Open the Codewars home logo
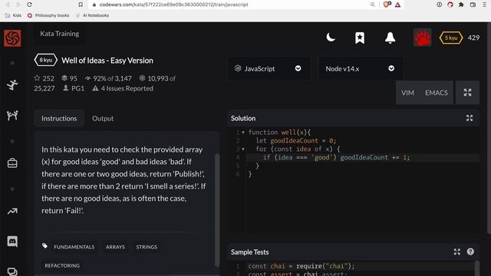 click(x=12, y=38)
